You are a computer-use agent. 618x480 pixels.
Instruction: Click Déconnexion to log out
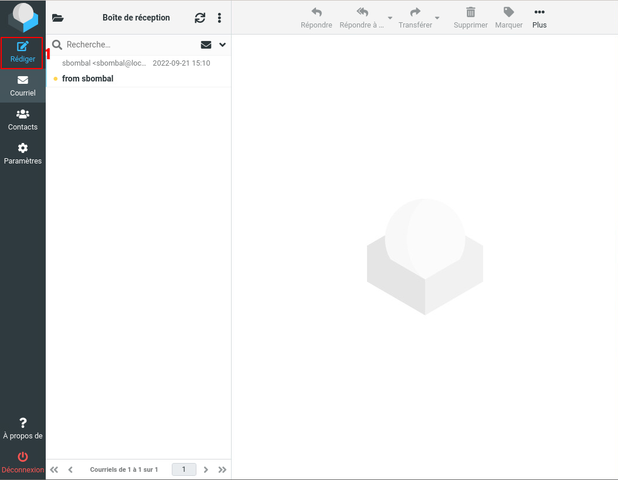point(23,462)
